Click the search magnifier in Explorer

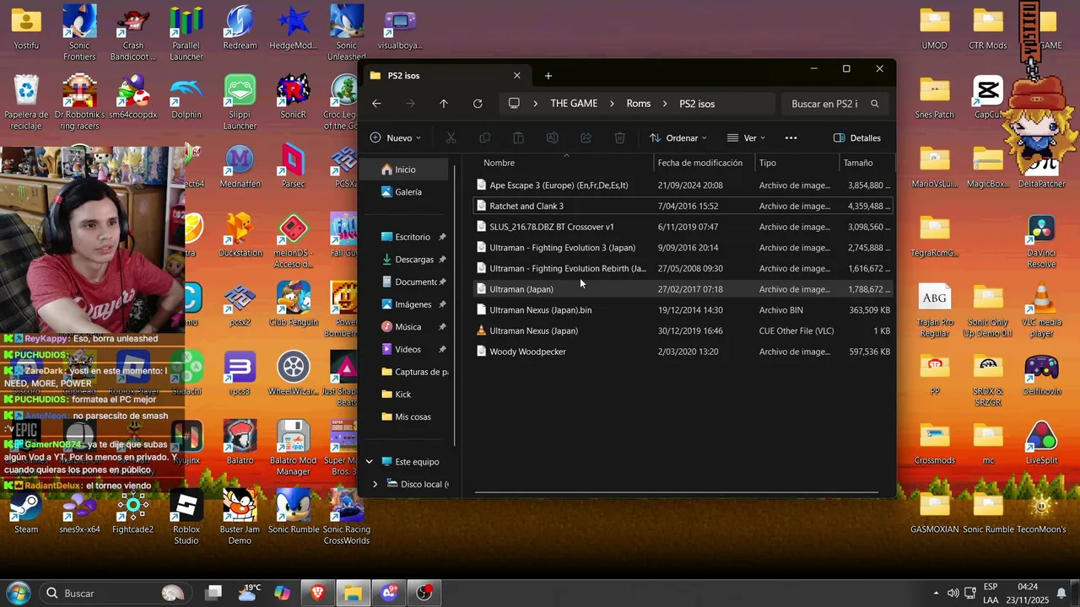click(x=874, y=104)
